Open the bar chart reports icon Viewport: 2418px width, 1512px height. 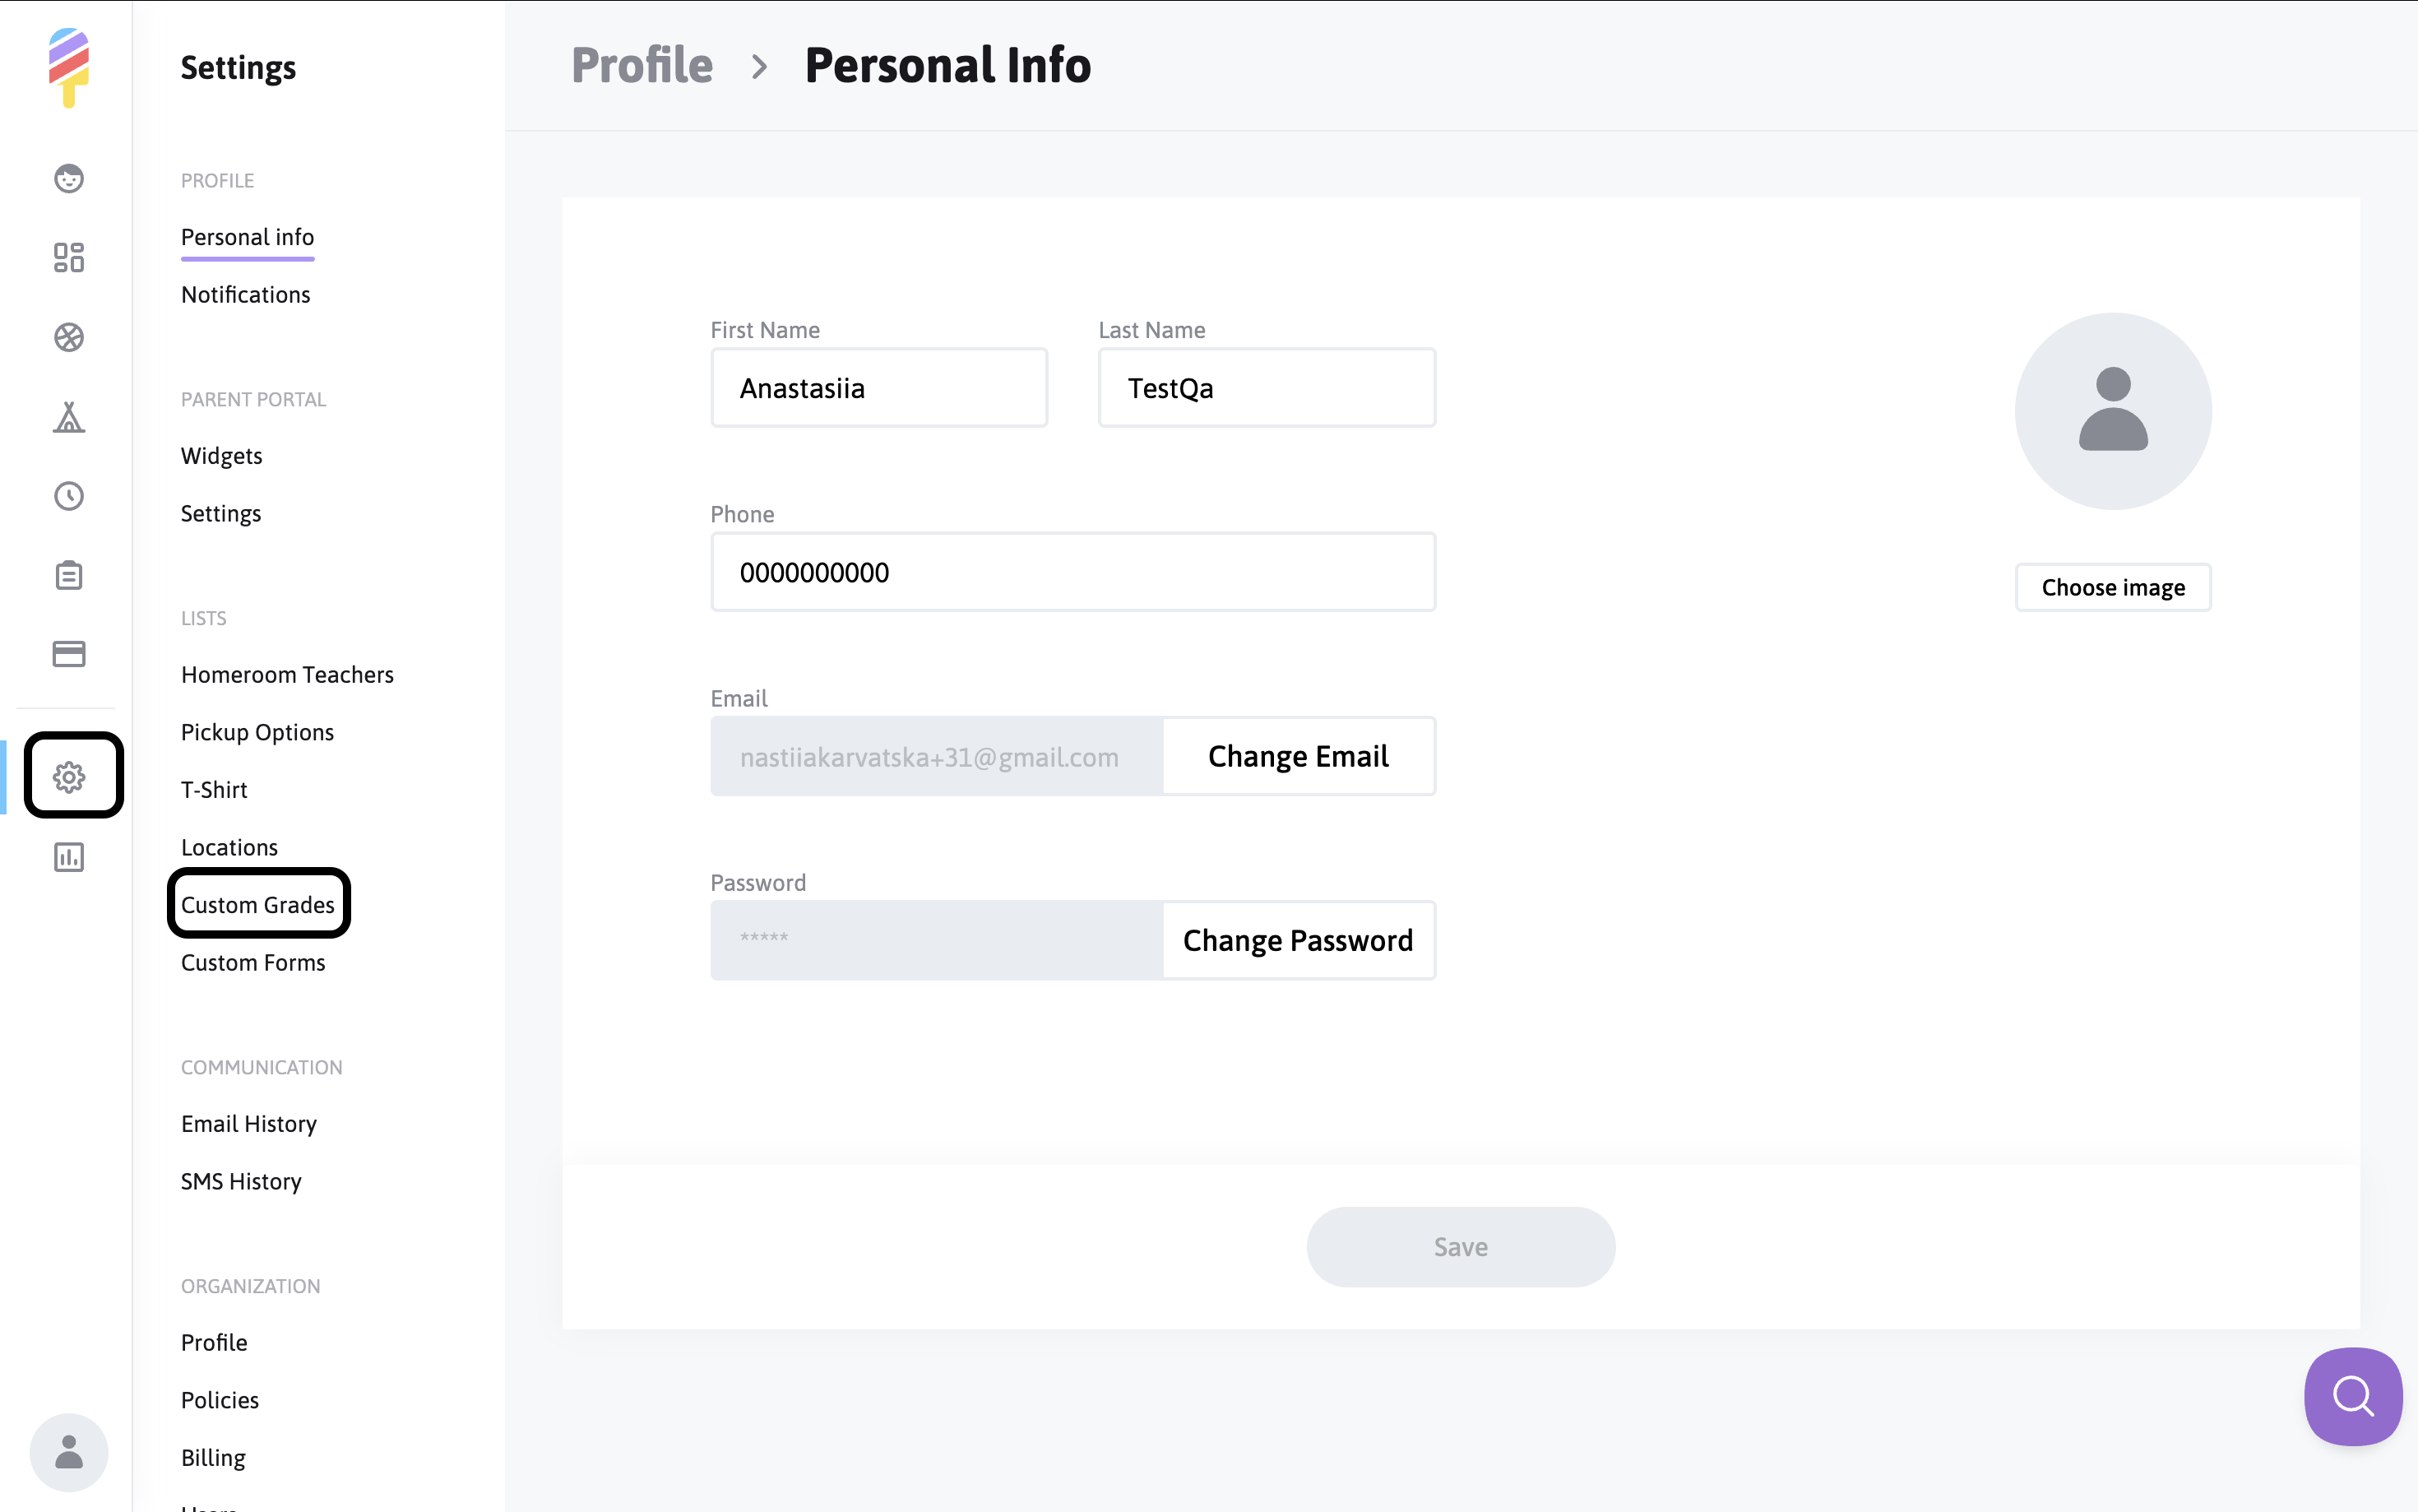(x=69, y=857)
